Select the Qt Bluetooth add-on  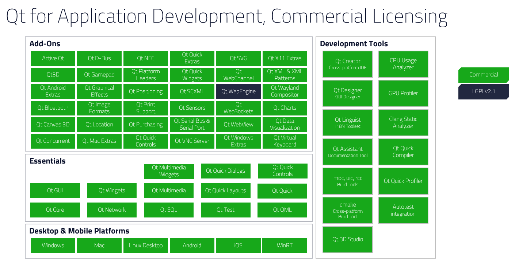pos(53,108)
